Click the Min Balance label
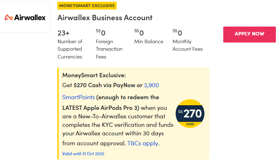This screenshot has height=163, width=278. tap(149, 41)
